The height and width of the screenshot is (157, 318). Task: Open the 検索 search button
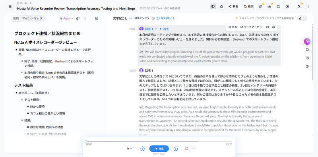click(249, 6)
